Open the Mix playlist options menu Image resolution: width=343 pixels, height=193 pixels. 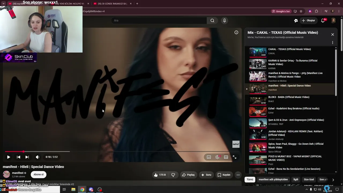(333, 43)
